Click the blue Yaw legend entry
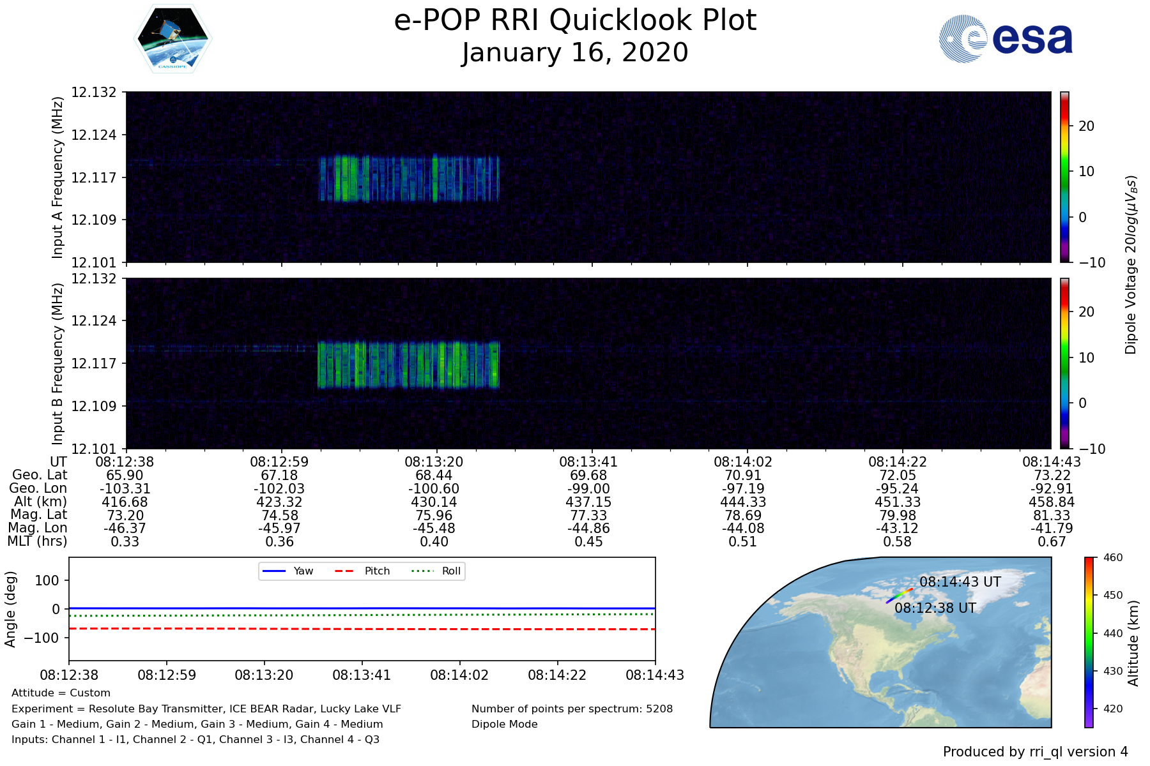The height and width of the screenshot is (766, 1150). 287,571
